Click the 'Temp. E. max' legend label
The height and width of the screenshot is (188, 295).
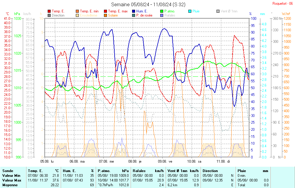pos(118,11)
